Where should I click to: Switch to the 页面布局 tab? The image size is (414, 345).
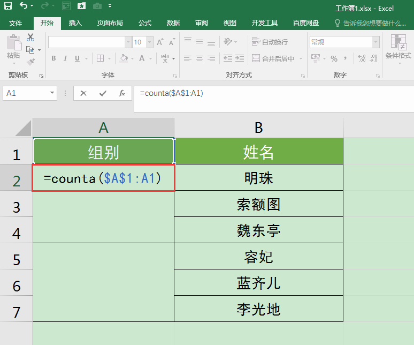[x=110, y=23]
